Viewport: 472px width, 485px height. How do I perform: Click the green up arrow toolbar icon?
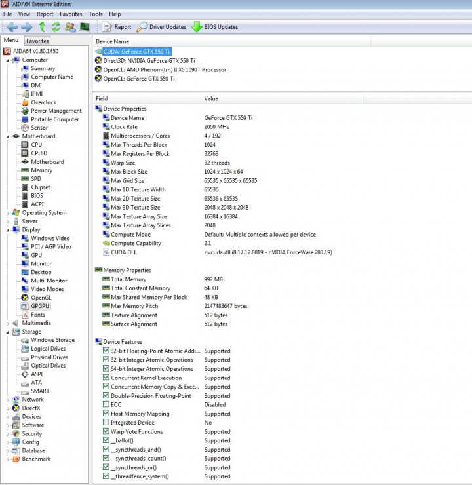click(42, 27)
